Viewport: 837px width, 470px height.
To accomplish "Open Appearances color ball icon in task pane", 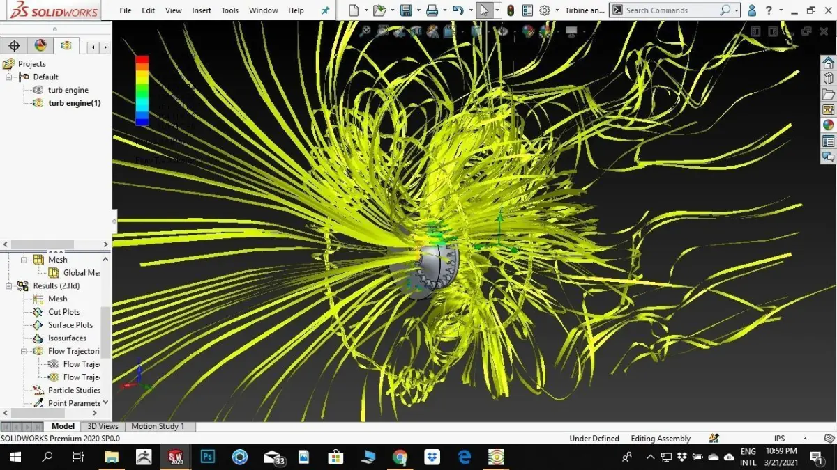I will (828, 125).
